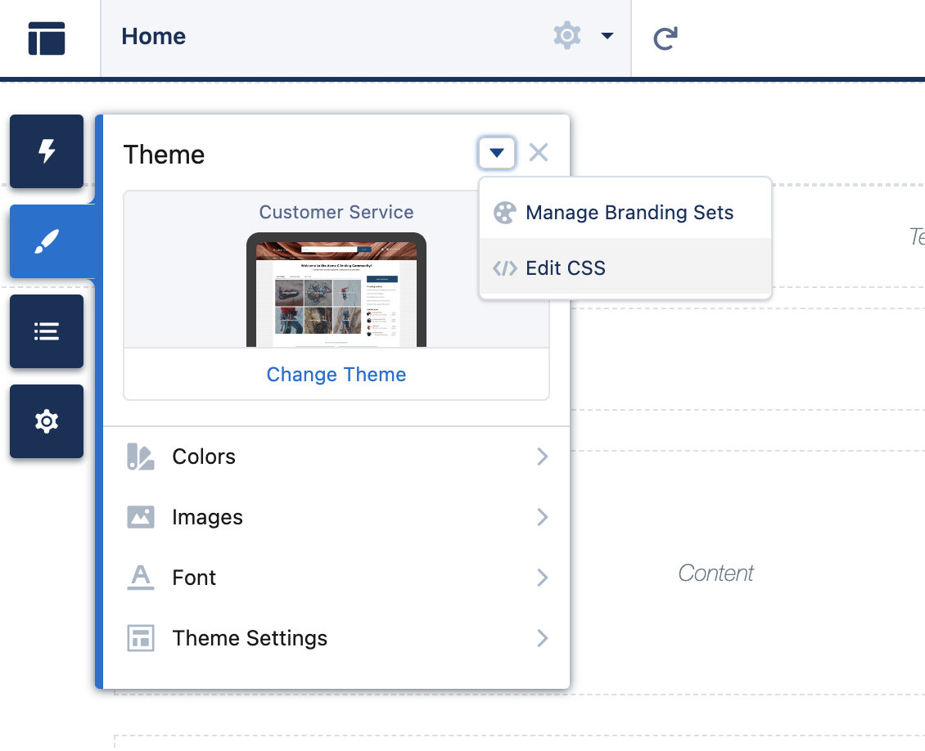The image size is (925, 751).
Task: Click the refresh preview icon
Action: click(x=665, y=37)
